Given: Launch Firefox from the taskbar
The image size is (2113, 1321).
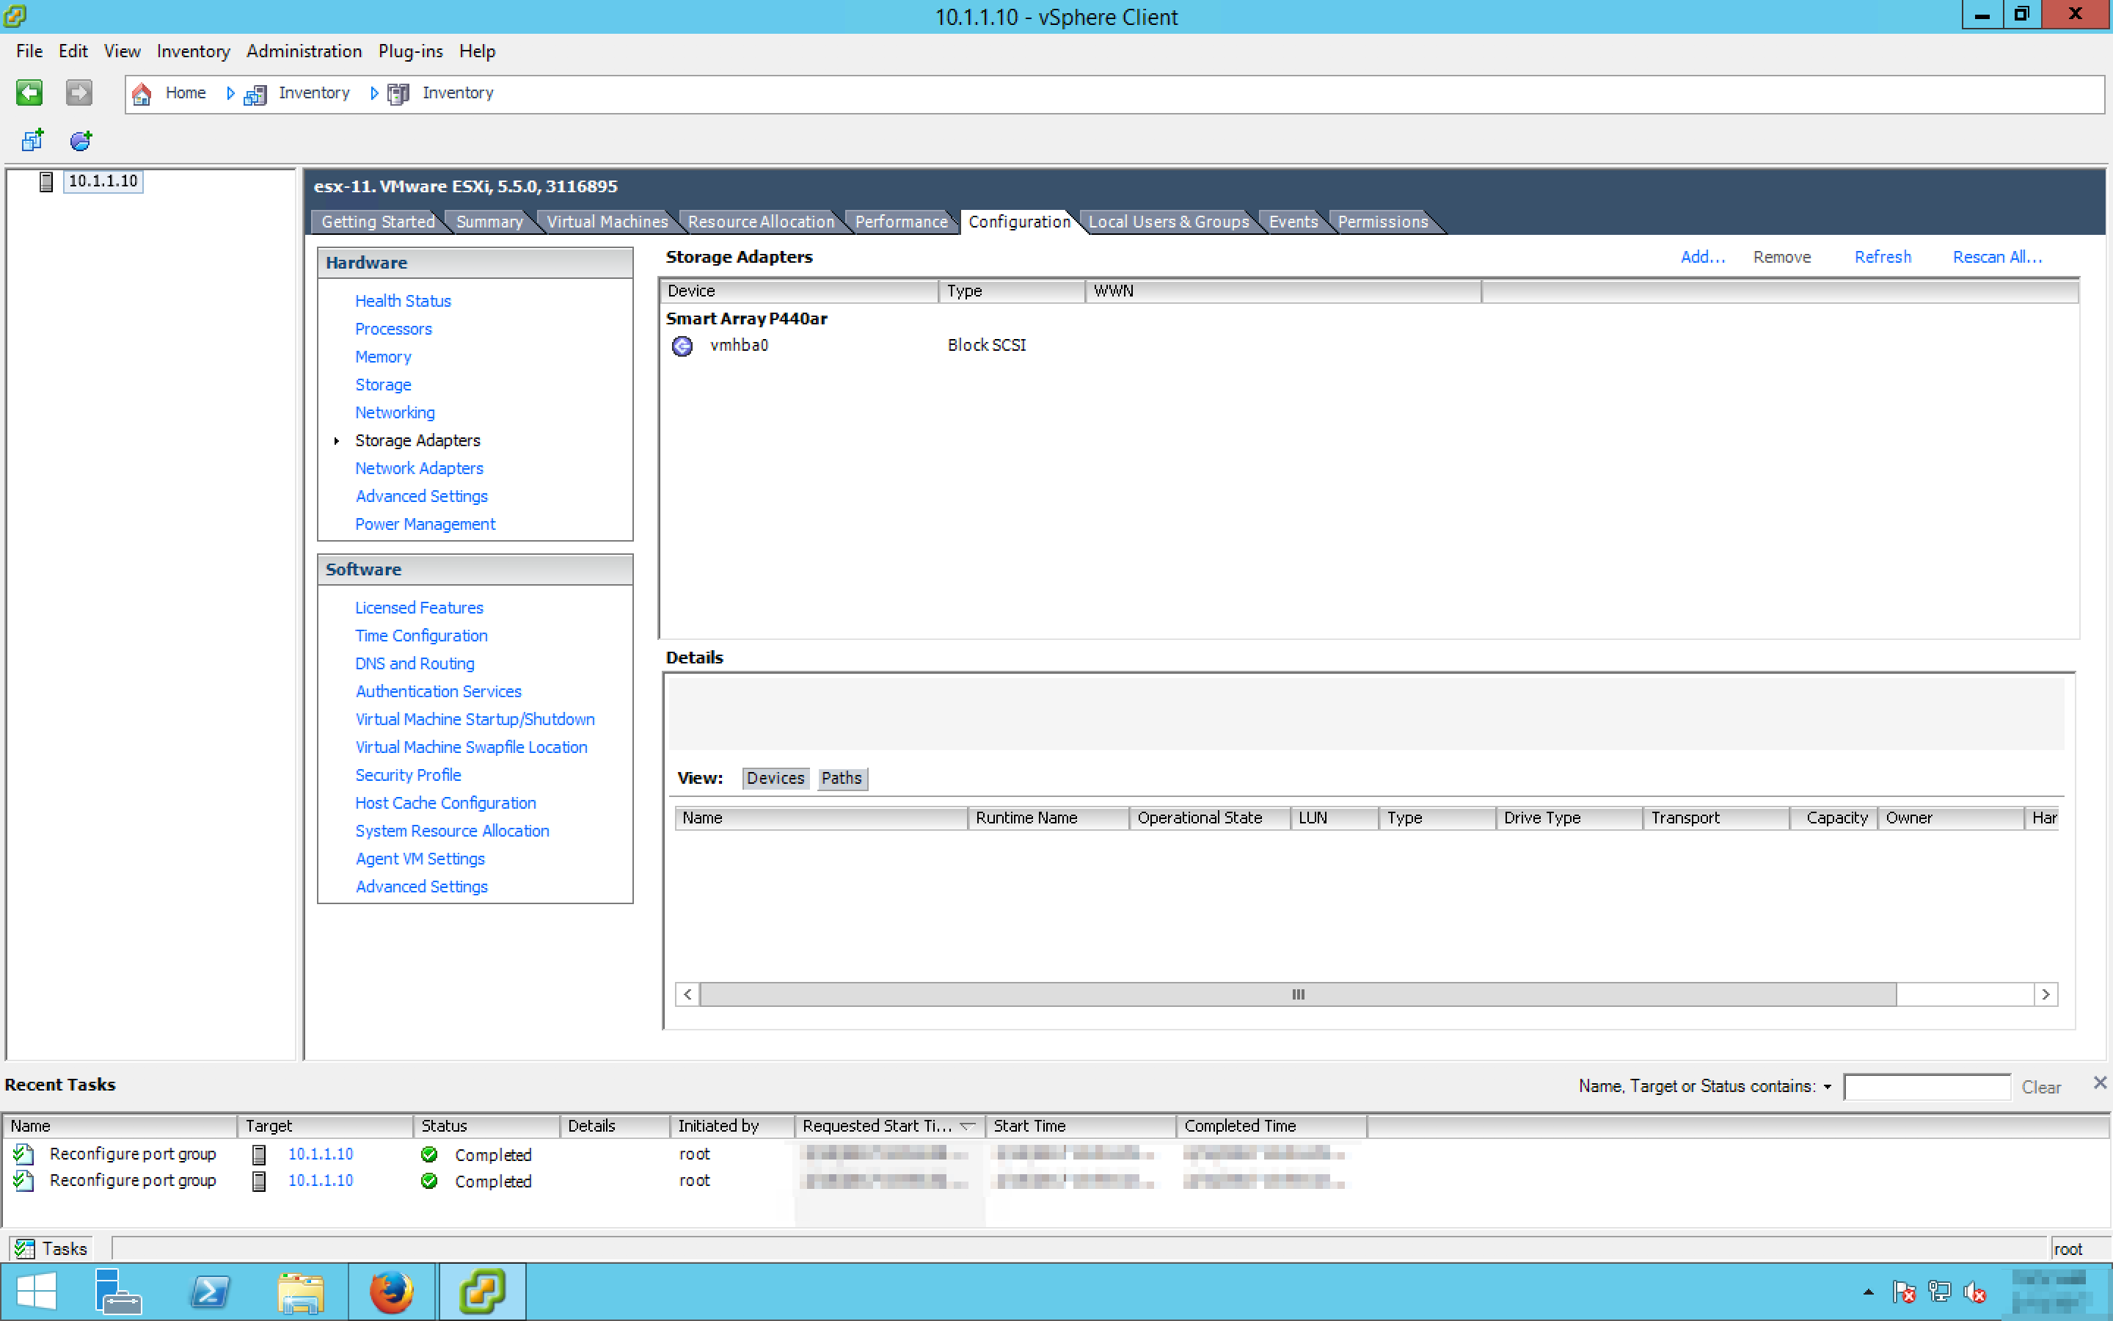Looking at the screenshot, I should (390, 1292).
